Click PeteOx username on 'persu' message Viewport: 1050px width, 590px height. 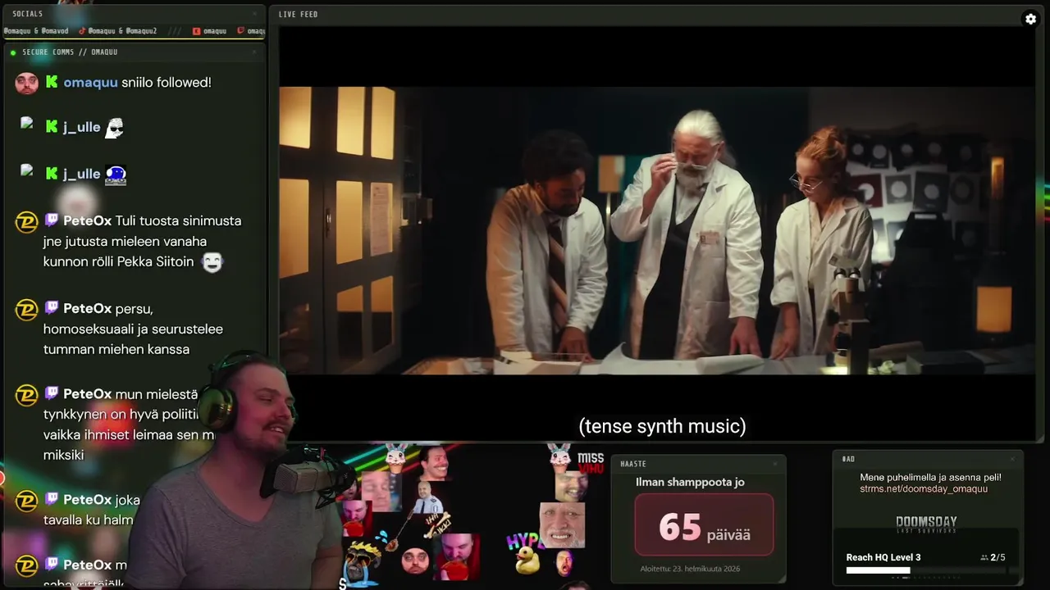tap(87, 309)
